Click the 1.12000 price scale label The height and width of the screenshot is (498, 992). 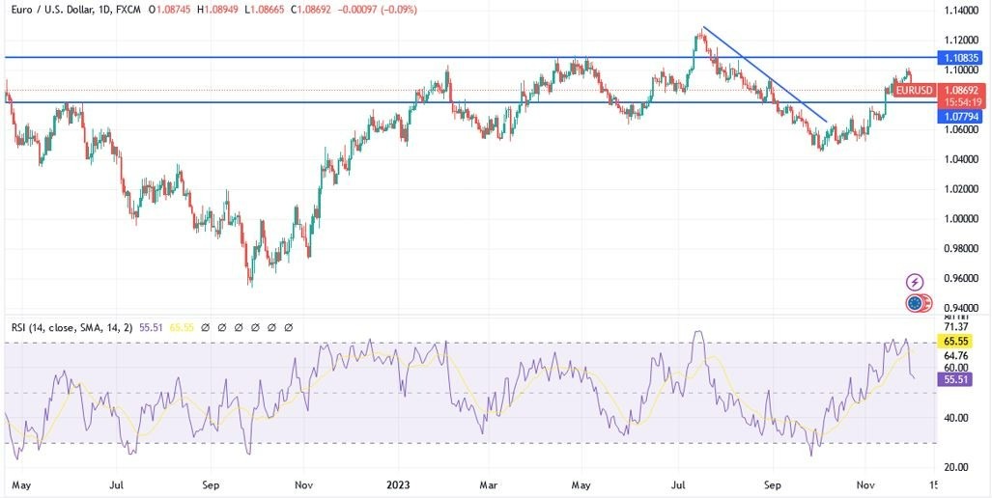pyautogui.click(x=962, y=40)
